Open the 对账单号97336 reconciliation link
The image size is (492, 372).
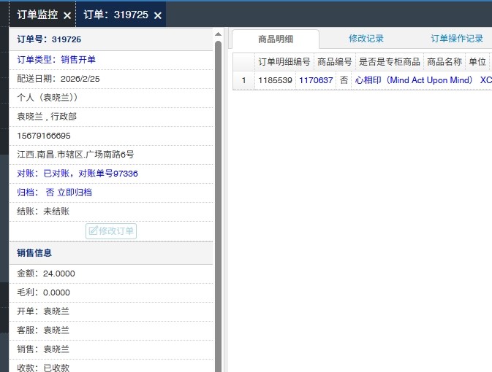pyautogui.click(x=108, y=174)
